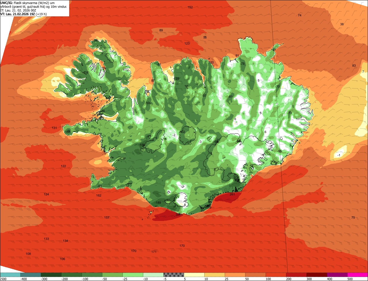Click the palest green -10 to -5 swatch
The width and height of the screenshot is (368, 281).
[153, 275]
